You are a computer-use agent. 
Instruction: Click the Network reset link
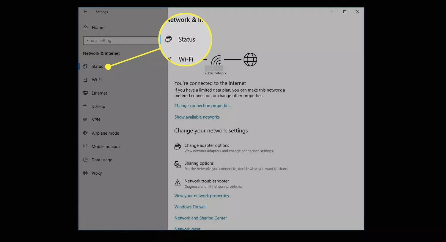pos(187,229)
